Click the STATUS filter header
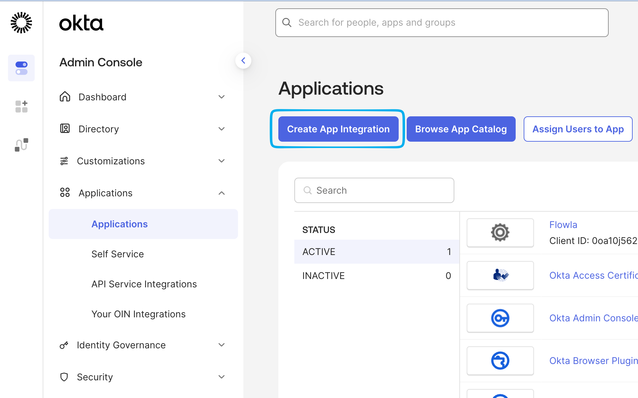The height and width of the screenshot is (398, 638). click(x=319, y=230)
